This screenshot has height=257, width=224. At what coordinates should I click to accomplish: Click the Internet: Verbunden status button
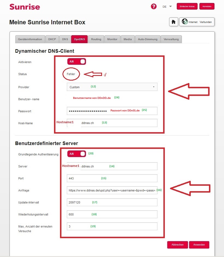coord(197,22)
